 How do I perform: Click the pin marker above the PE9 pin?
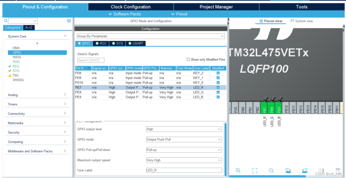pos(280,99)
